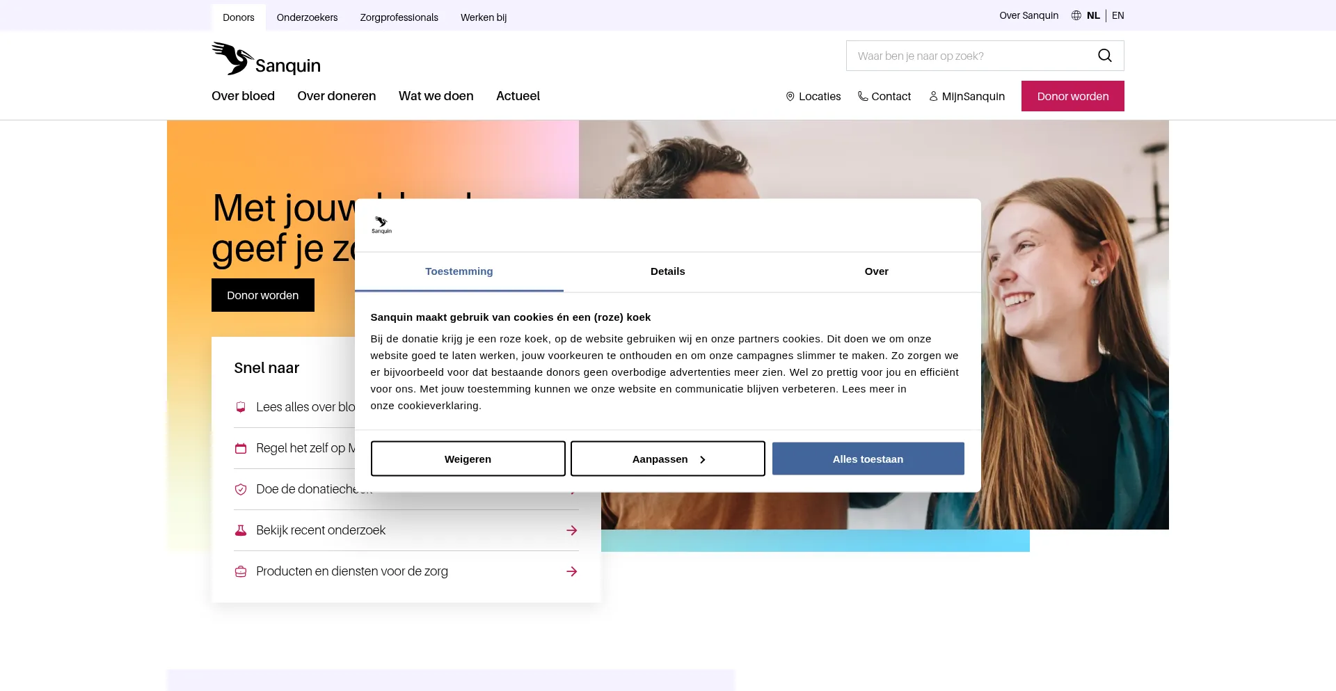1336x691 pixels.
Task: Click the flask icon beside recent onderzoek
Action: pos(241,530)
